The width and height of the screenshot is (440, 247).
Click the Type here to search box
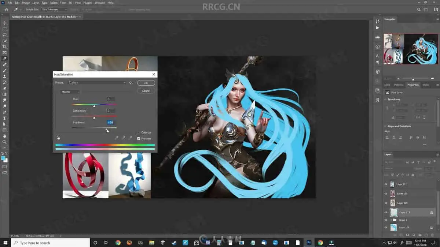pyautogui.click(x=50, y=243)
